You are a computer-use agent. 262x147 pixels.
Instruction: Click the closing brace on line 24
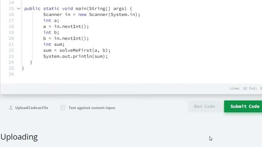click(31, 62)
